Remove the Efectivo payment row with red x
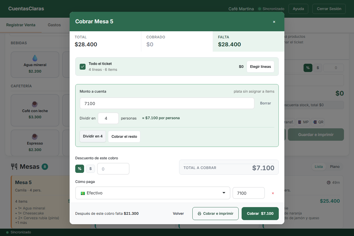Image resolution: width=354 pixels, height=236 pixels. click(273, 193)
